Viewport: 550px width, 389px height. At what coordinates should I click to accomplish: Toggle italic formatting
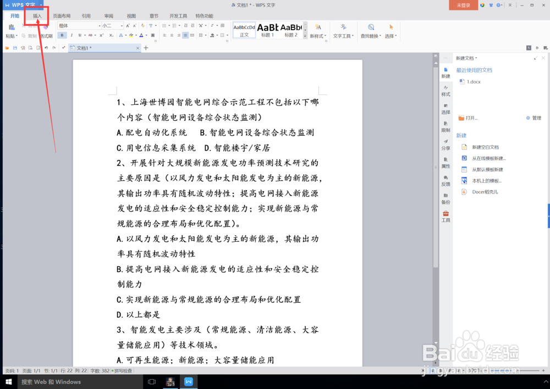click(x=72, y=35)
